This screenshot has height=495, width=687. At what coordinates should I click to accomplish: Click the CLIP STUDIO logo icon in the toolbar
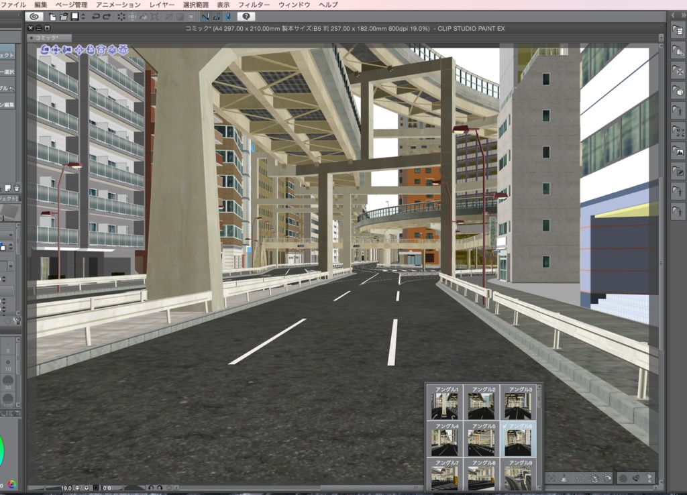[x=34, y=17]
